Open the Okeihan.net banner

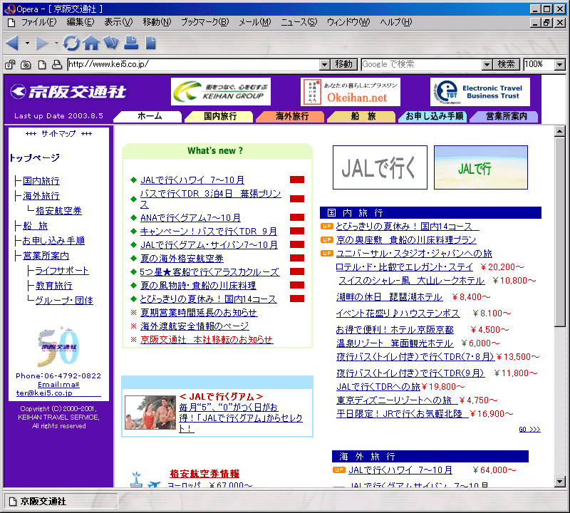tap(351, 92)
